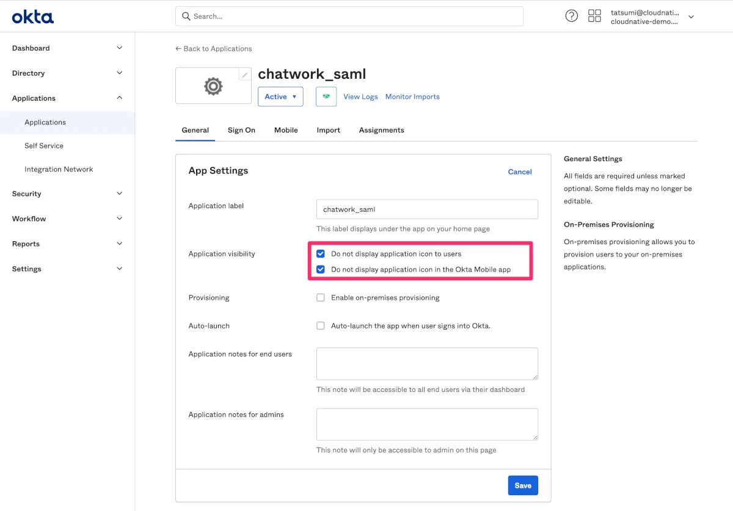Click the search magnifier icon

186,16
